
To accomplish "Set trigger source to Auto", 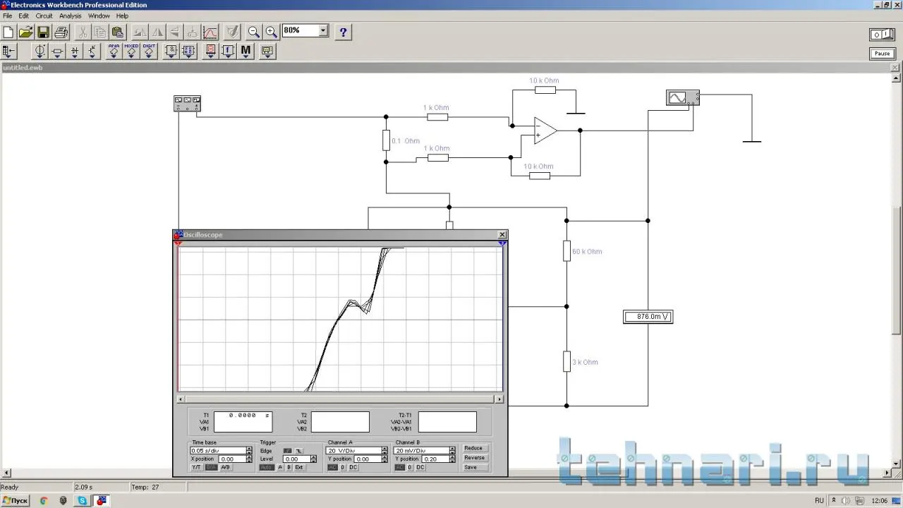I will click(x=267, y=468).
